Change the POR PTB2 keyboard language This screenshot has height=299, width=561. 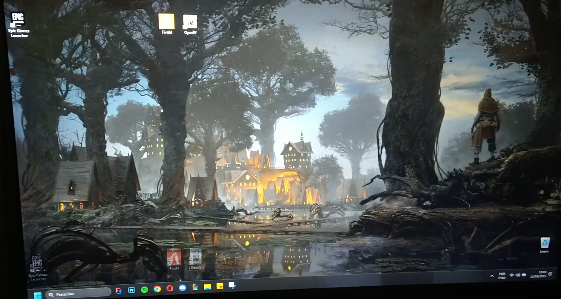pyautogui.click(x=502, y=276)
